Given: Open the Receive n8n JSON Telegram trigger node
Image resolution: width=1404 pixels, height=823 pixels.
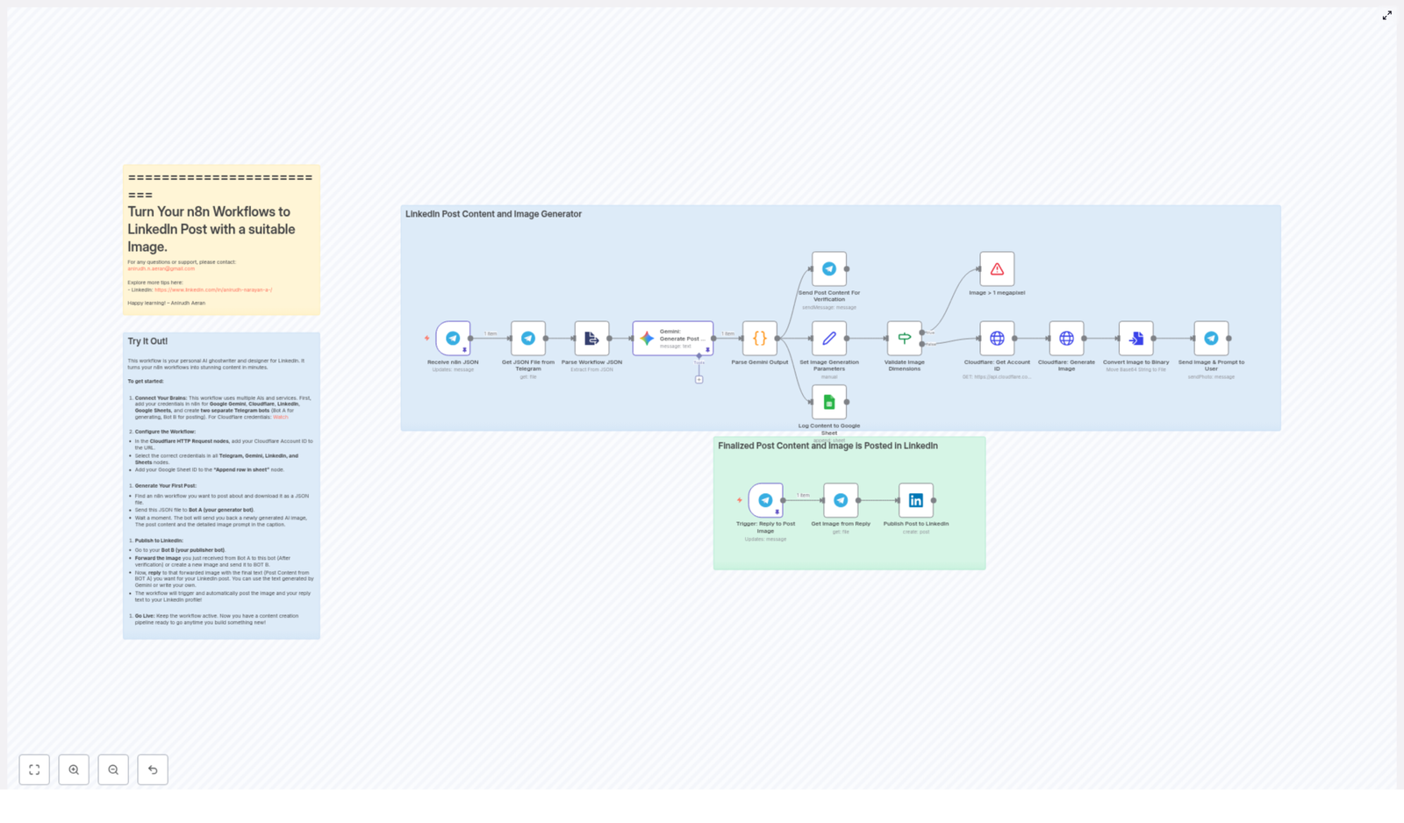Looking at the screenshot, I should click(x=452, y=338).
